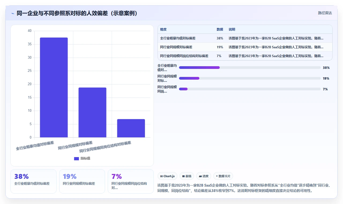Click the 维度 column header
Screen dimensions: 343x204
[163, 29]
